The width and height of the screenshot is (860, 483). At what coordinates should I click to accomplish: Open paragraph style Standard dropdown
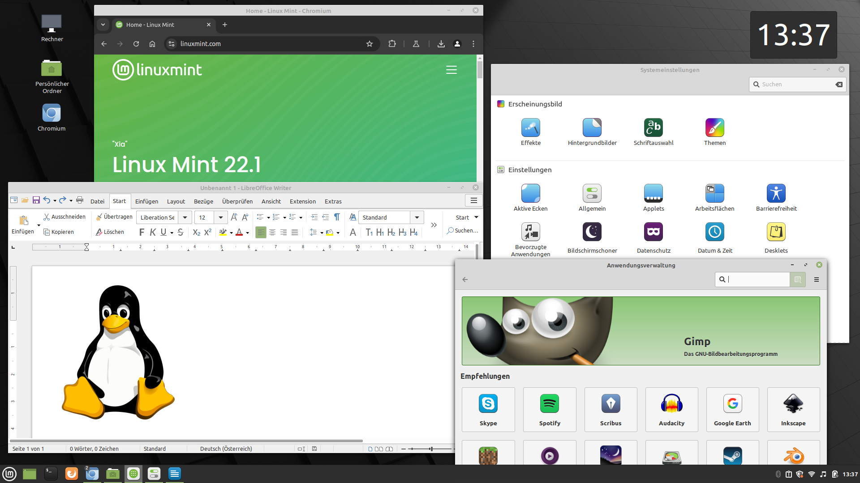point(417,217)
